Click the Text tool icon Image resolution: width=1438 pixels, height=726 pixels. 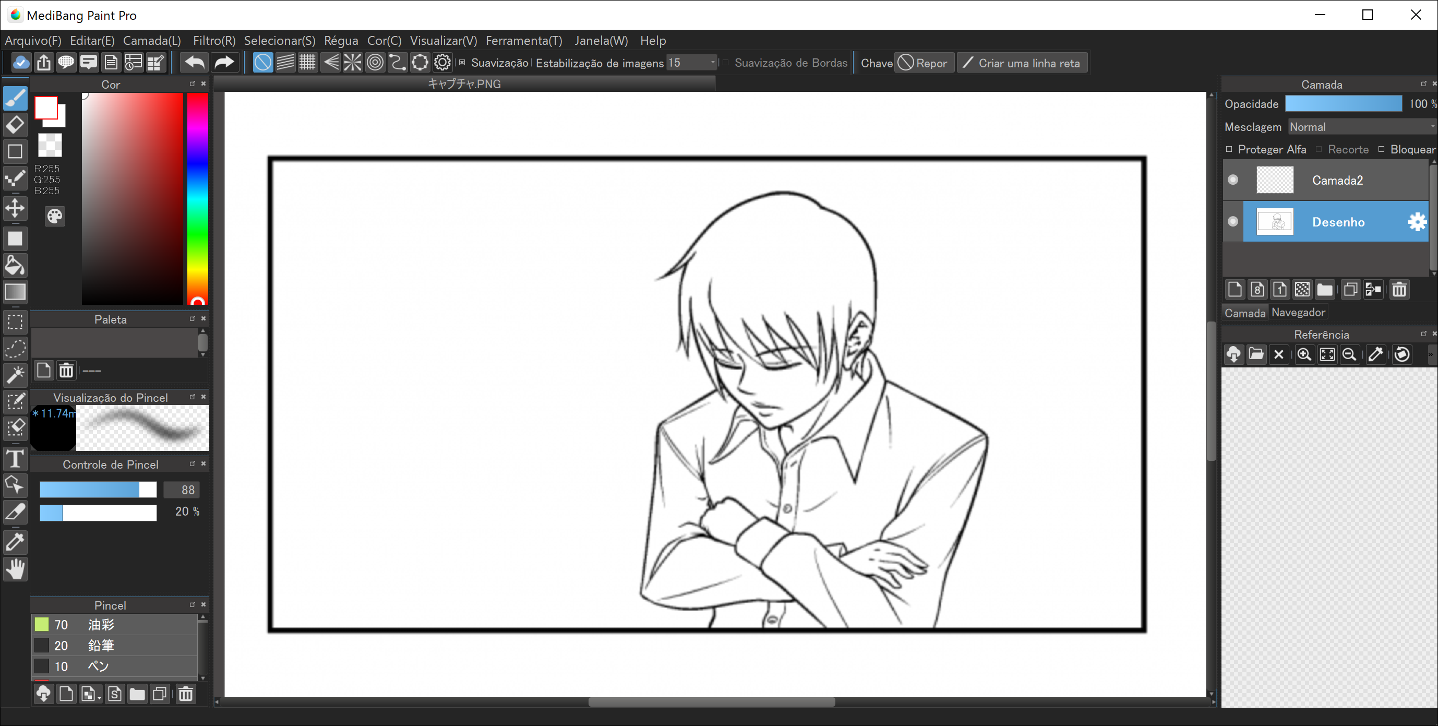pos(14,460)
